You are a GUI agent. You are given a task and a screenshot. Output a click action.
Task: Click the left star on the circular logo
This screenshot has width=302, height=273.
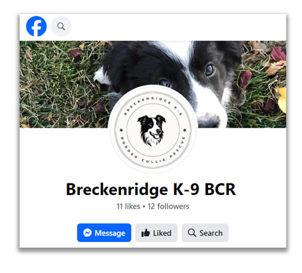(x=121, y=130)
